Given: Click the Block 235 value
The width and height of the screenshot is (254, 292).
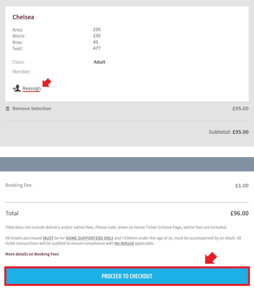Looking at the screenshot, I should [97, 36].
